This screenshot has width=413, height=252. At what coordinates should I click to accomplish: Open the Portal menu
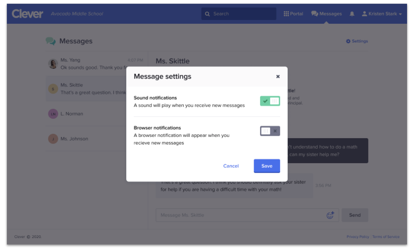pyautogui.click(x=293, y=14)
